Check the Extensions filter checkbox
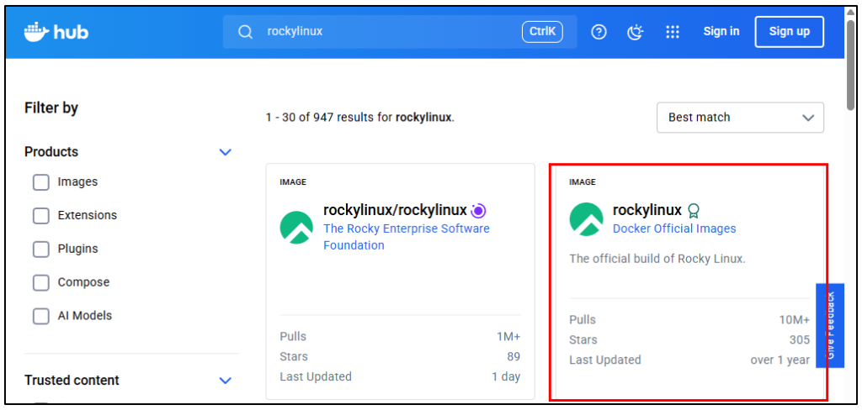This screenshot has height=410, width=862. pos(40,216)
